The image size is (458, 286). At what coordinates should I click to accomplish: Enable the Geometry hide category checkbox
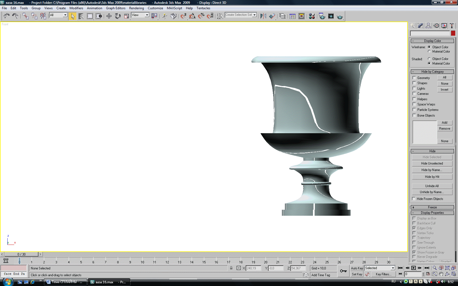(x=414, y=78)
